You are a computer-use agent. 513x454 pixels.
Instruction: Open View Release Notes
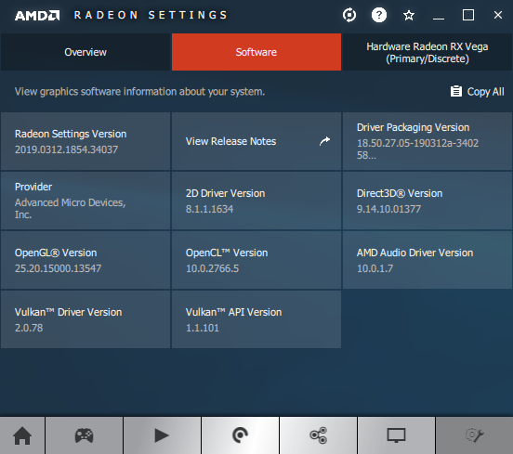point(256,141)
